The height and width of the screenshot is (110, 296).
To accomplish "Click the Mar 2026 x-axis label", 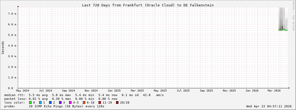I will [x=274, y=91].
